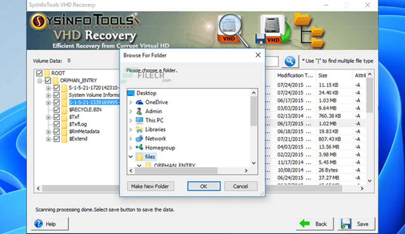Select the 9.64 MB file row
The width and height of the screenshot is (405, 234).
tap(316, 108)
